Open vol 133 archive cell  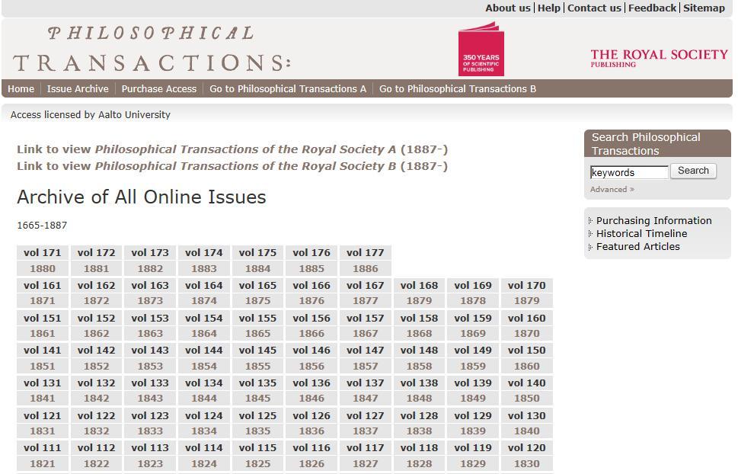point(150,383)
